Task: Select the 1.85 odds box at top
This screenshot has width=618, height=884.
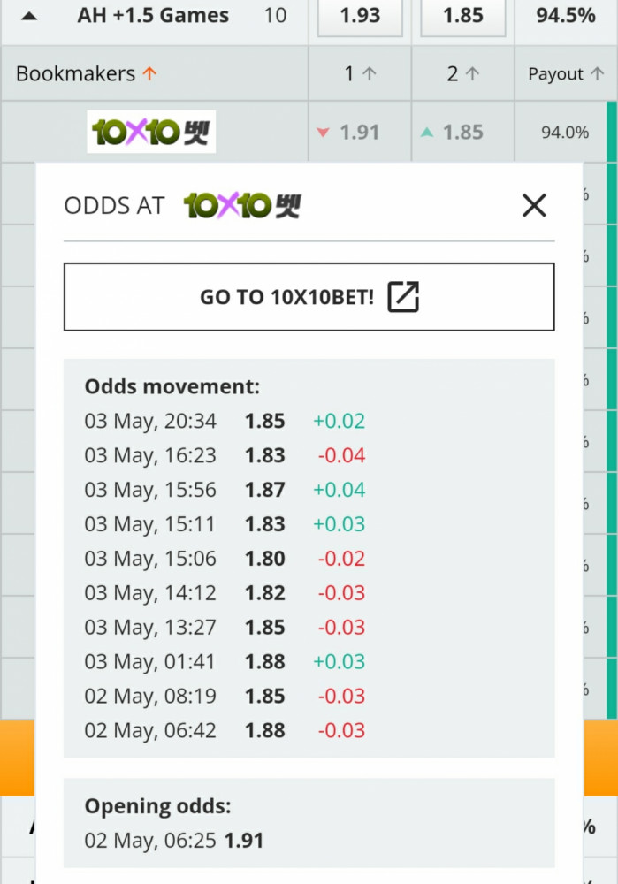Action: coord(463,17)
